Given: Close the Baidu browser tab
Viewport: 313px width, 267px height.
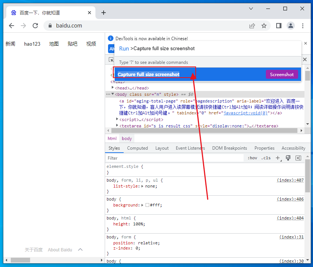Looking at the screenshot, I should pyautogui.click(x=89, y=13).
